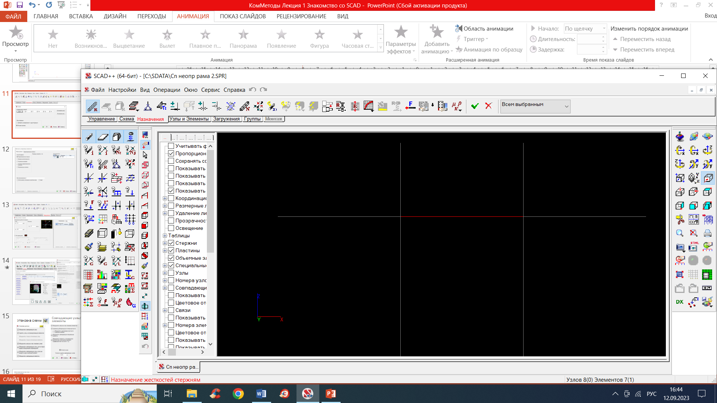Click the DX export icon in right panel
Viewport: 717px width, 403px height.
680,302
